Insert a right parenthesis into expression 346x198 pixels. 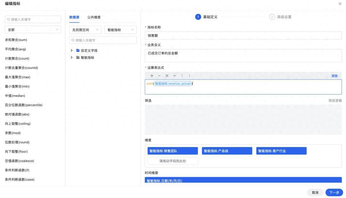click(190, 76)
